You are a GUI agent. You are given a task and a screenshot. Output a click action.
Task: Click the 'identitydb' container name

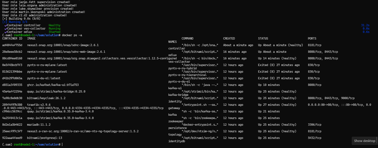pos(177,141)
